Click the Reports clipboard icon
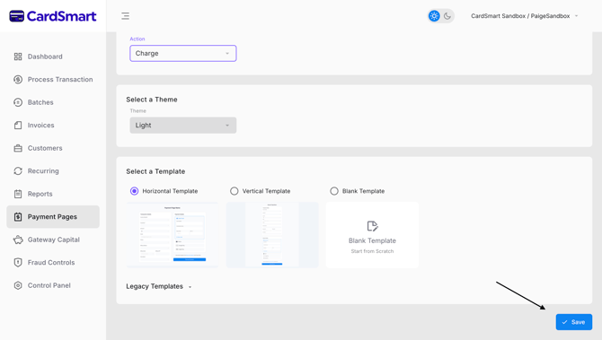This screenshot has height=340, width=602. click(18, 194)
